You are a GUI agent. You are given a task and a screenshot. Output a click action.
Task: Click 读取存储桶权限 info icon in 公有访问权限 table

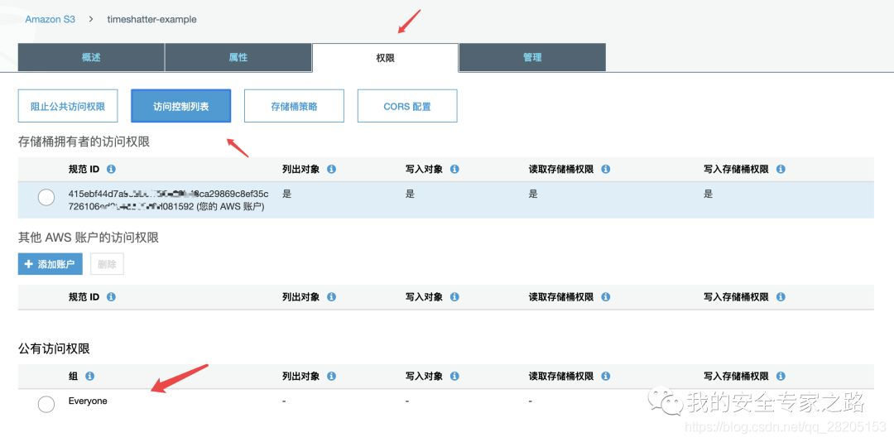coord(605,377)
